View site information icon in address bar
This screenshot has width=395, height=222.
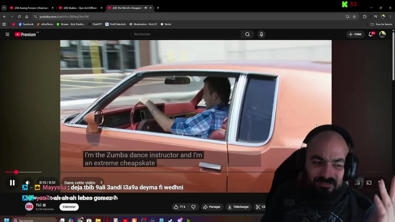(35, 17)
